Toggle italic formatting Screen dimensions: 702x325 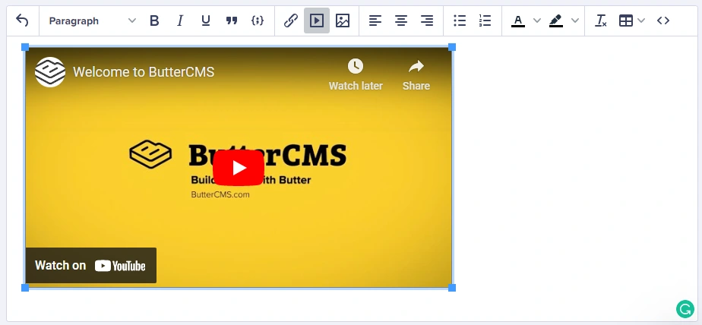tap(180, 21)
